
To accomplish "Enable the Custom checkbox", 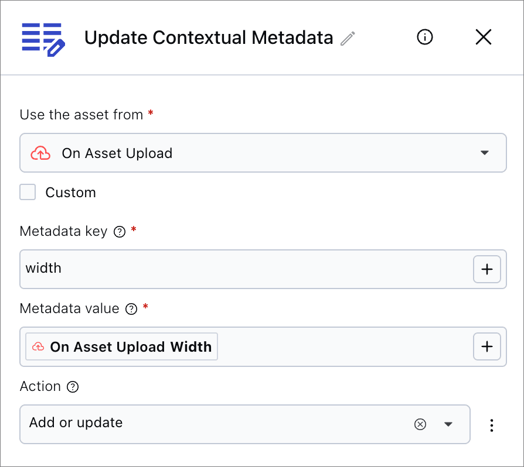I will click(28, 193).
